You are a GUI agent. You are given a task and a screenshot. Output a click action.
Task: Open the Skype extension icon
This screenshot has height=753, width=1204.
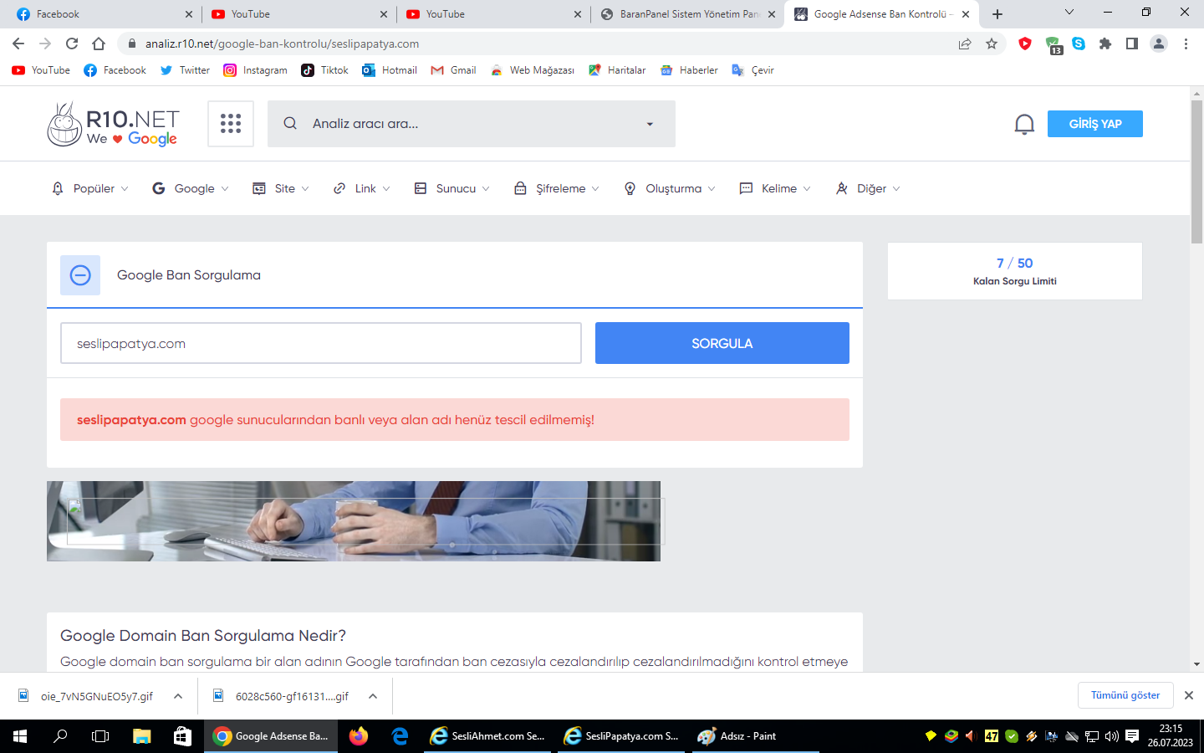tap(1079, 44)
